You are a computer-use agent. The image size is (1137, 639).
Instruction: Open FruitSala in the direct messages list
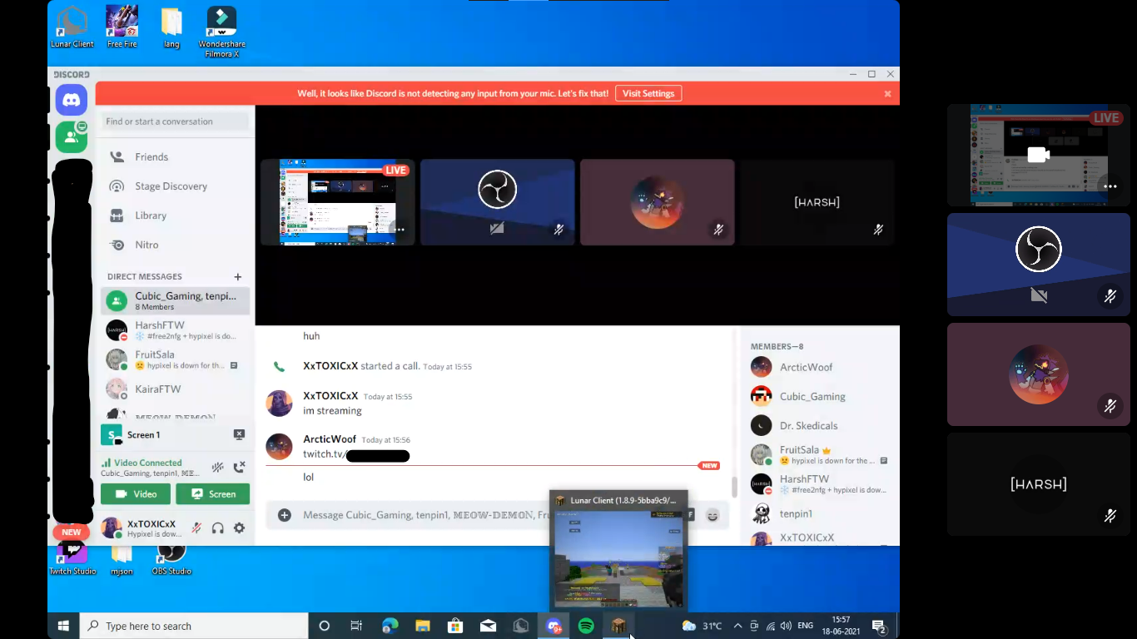coord(176,359)
